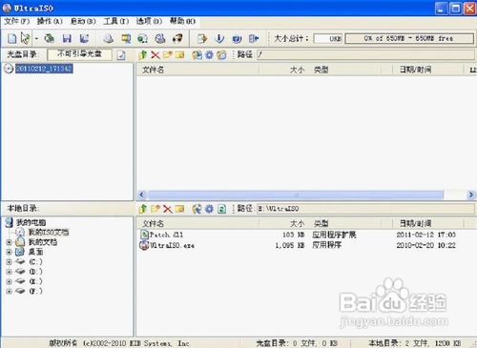Open the 启动(B) menu
Image resolution: width=477 pixels, height=348 pixels.
(x=83, y=21)
